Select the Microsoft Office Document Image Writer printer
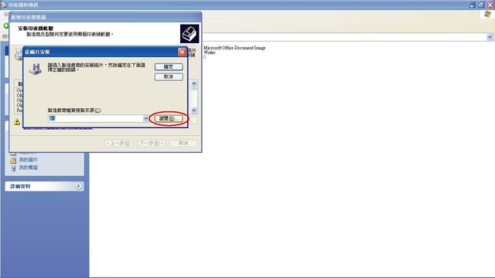Screen dimensions: 495x278 234,50
